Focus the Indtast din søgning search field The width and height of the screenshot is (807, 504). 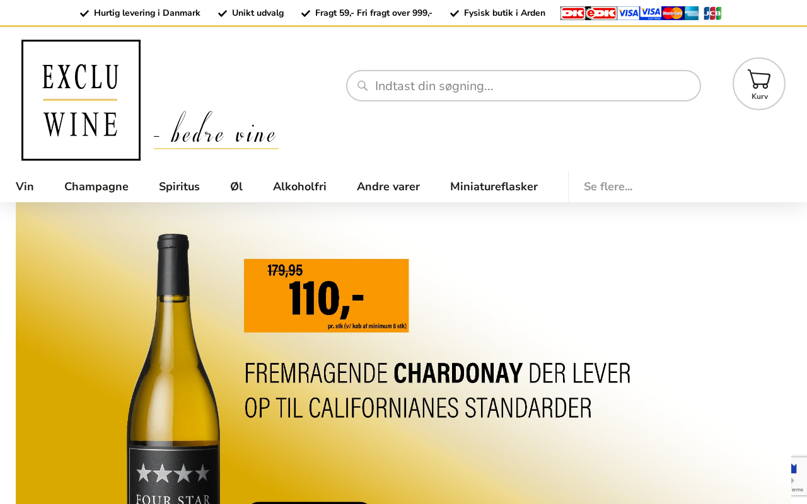[523, 86]
